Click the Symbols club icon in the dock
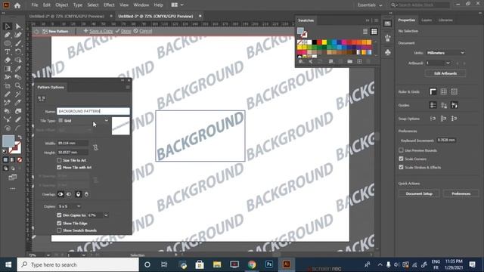The width and height of the screenshot is (484, 272). (x=388, y=52)
